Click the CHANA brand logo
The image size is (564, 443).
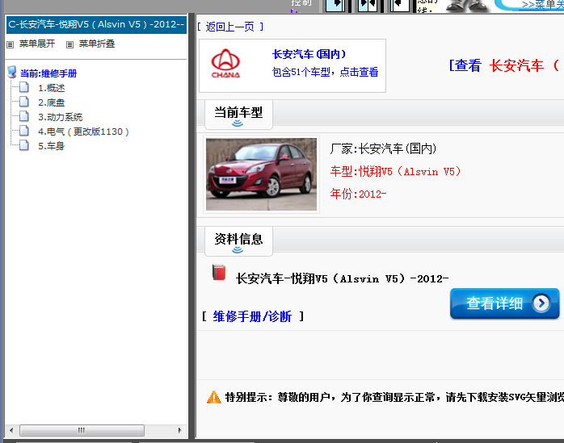pyautogui.click(x=225, y=64)
